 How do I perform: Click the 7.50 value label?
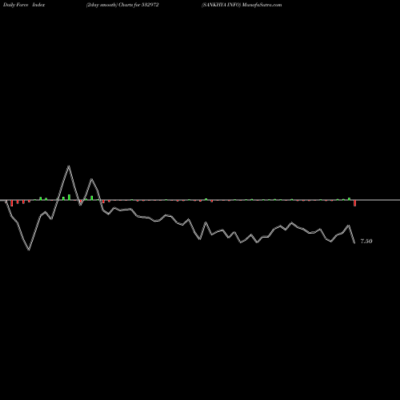pos(366,242)
